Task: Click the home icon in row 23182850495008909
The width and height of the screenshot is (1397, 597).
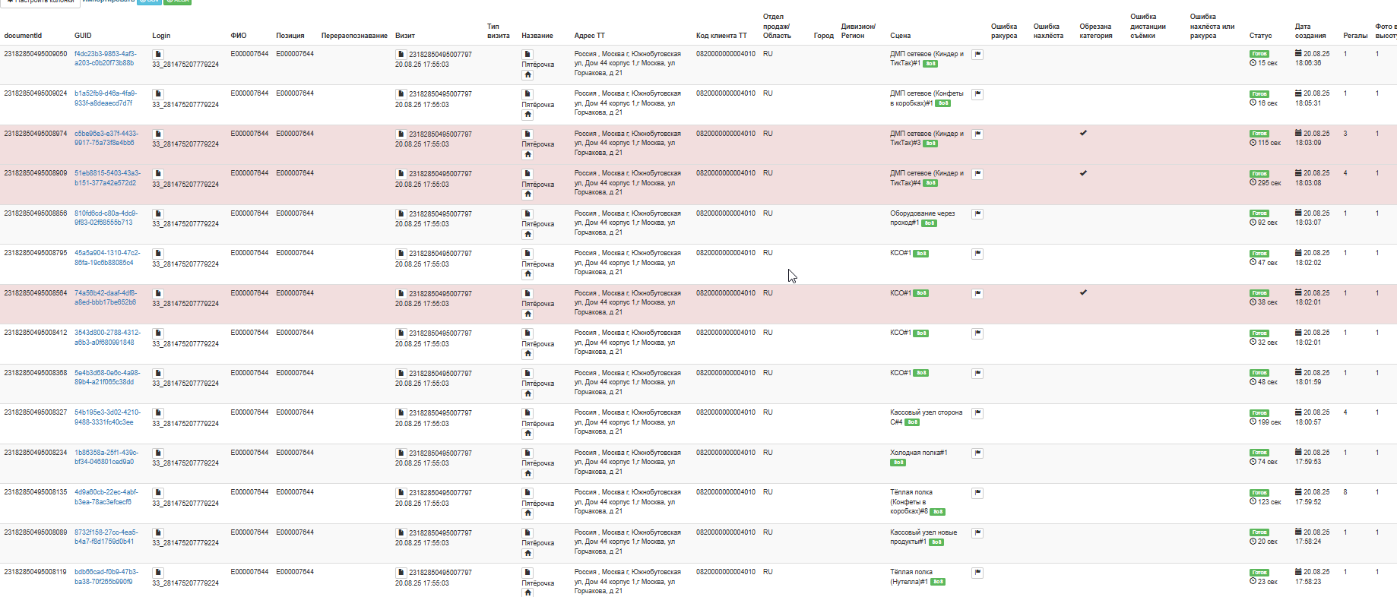Action: (527, 194)
